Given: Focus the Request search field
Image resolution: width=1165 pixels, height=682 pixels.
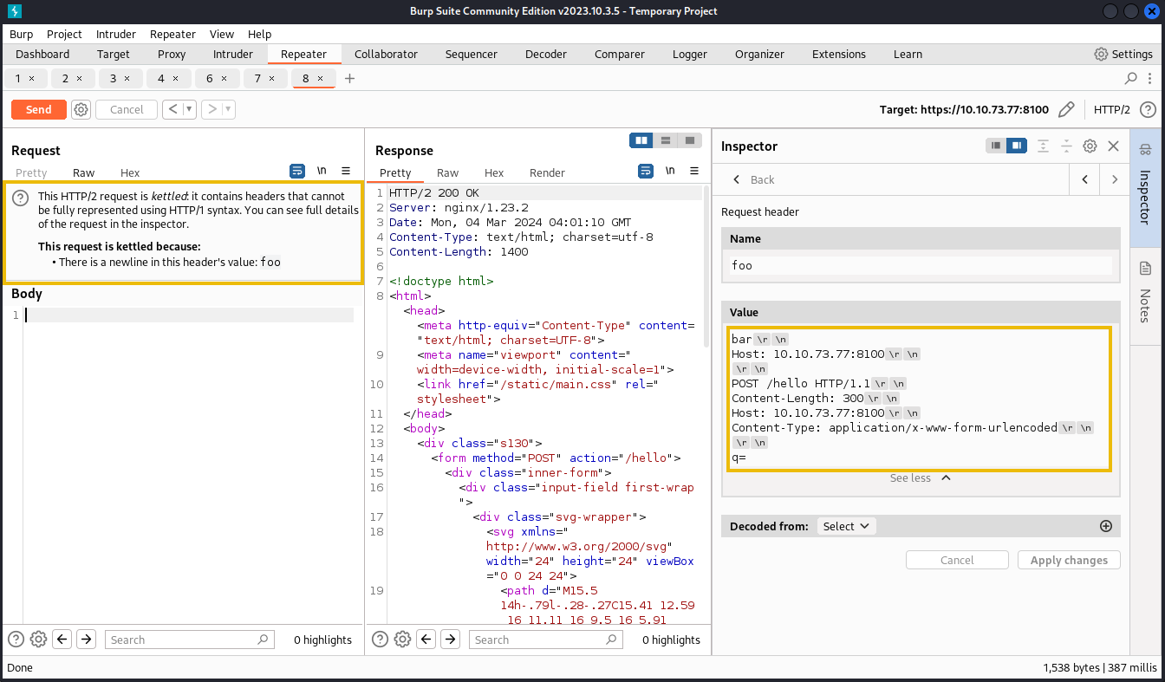Looking at the screenshot, I should tap(190, 640).
